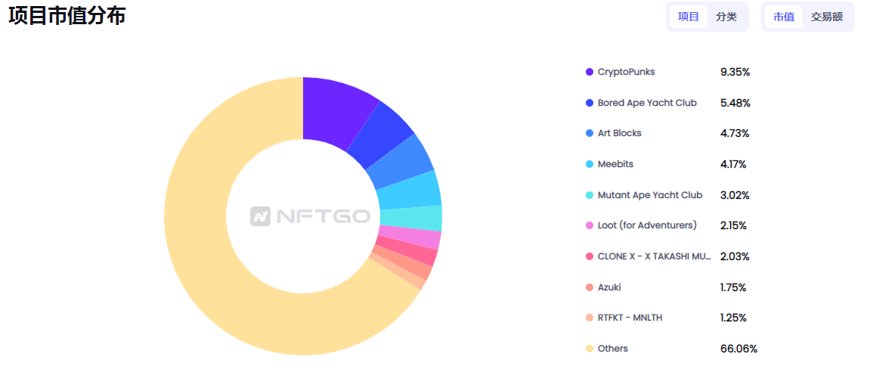Click the Bored Ape Yacht Club donut slice
This screenshot has width=870, height=369.
(379, 135)
